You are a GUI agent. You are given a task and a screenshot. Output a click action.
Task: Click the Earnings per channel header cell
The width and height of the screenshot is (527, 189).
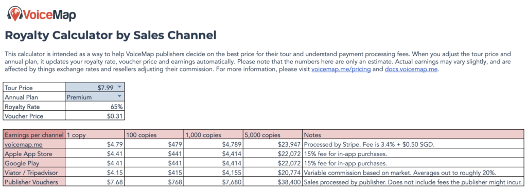[x=34, y=135]
